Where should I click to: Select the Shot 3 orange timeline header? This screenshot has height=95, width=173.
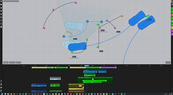click(x=76, y=91)
